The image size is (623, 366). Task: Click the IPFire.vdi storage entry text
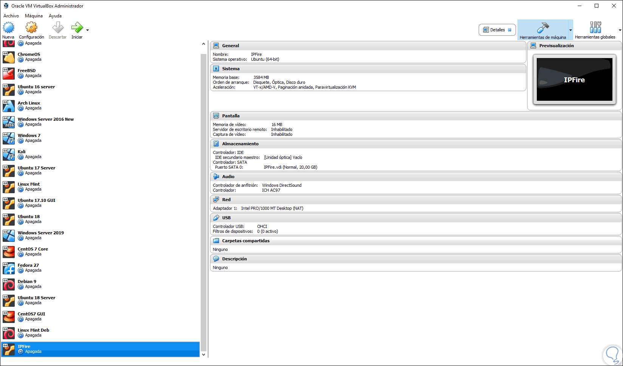pos(290,167)
